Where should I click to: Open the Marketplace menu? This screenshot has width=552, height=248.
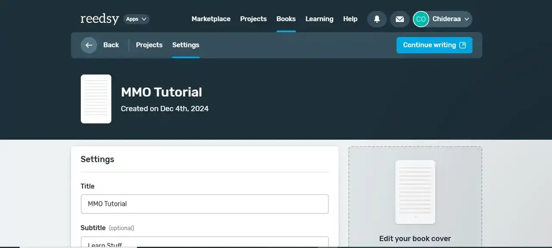coord(211,19)
